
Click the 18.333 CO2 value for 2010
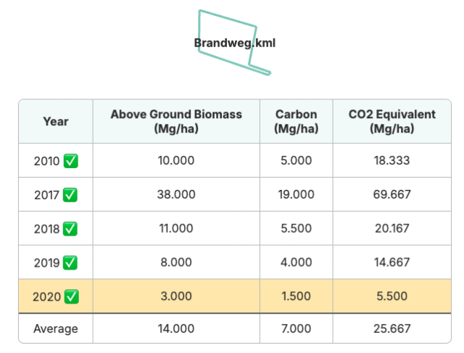pyautogui.click(x=392, y=160)
